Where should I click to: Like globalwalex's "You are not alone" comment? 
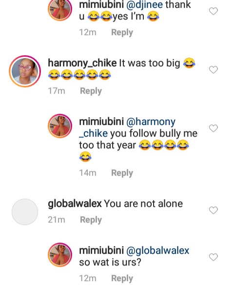(x=214, y=210)
